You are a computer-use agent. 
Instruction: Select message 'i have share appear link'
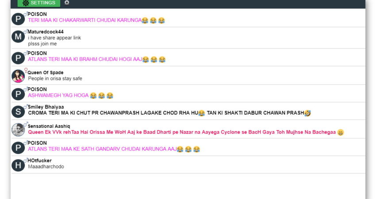click(x=54, y=38)
